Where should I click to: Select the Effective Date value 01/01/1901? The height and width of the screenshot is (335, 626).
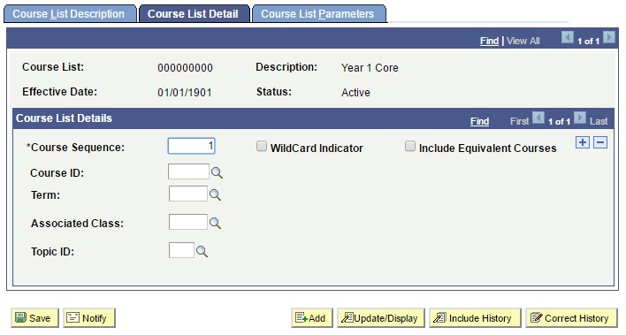pos(185,93)
